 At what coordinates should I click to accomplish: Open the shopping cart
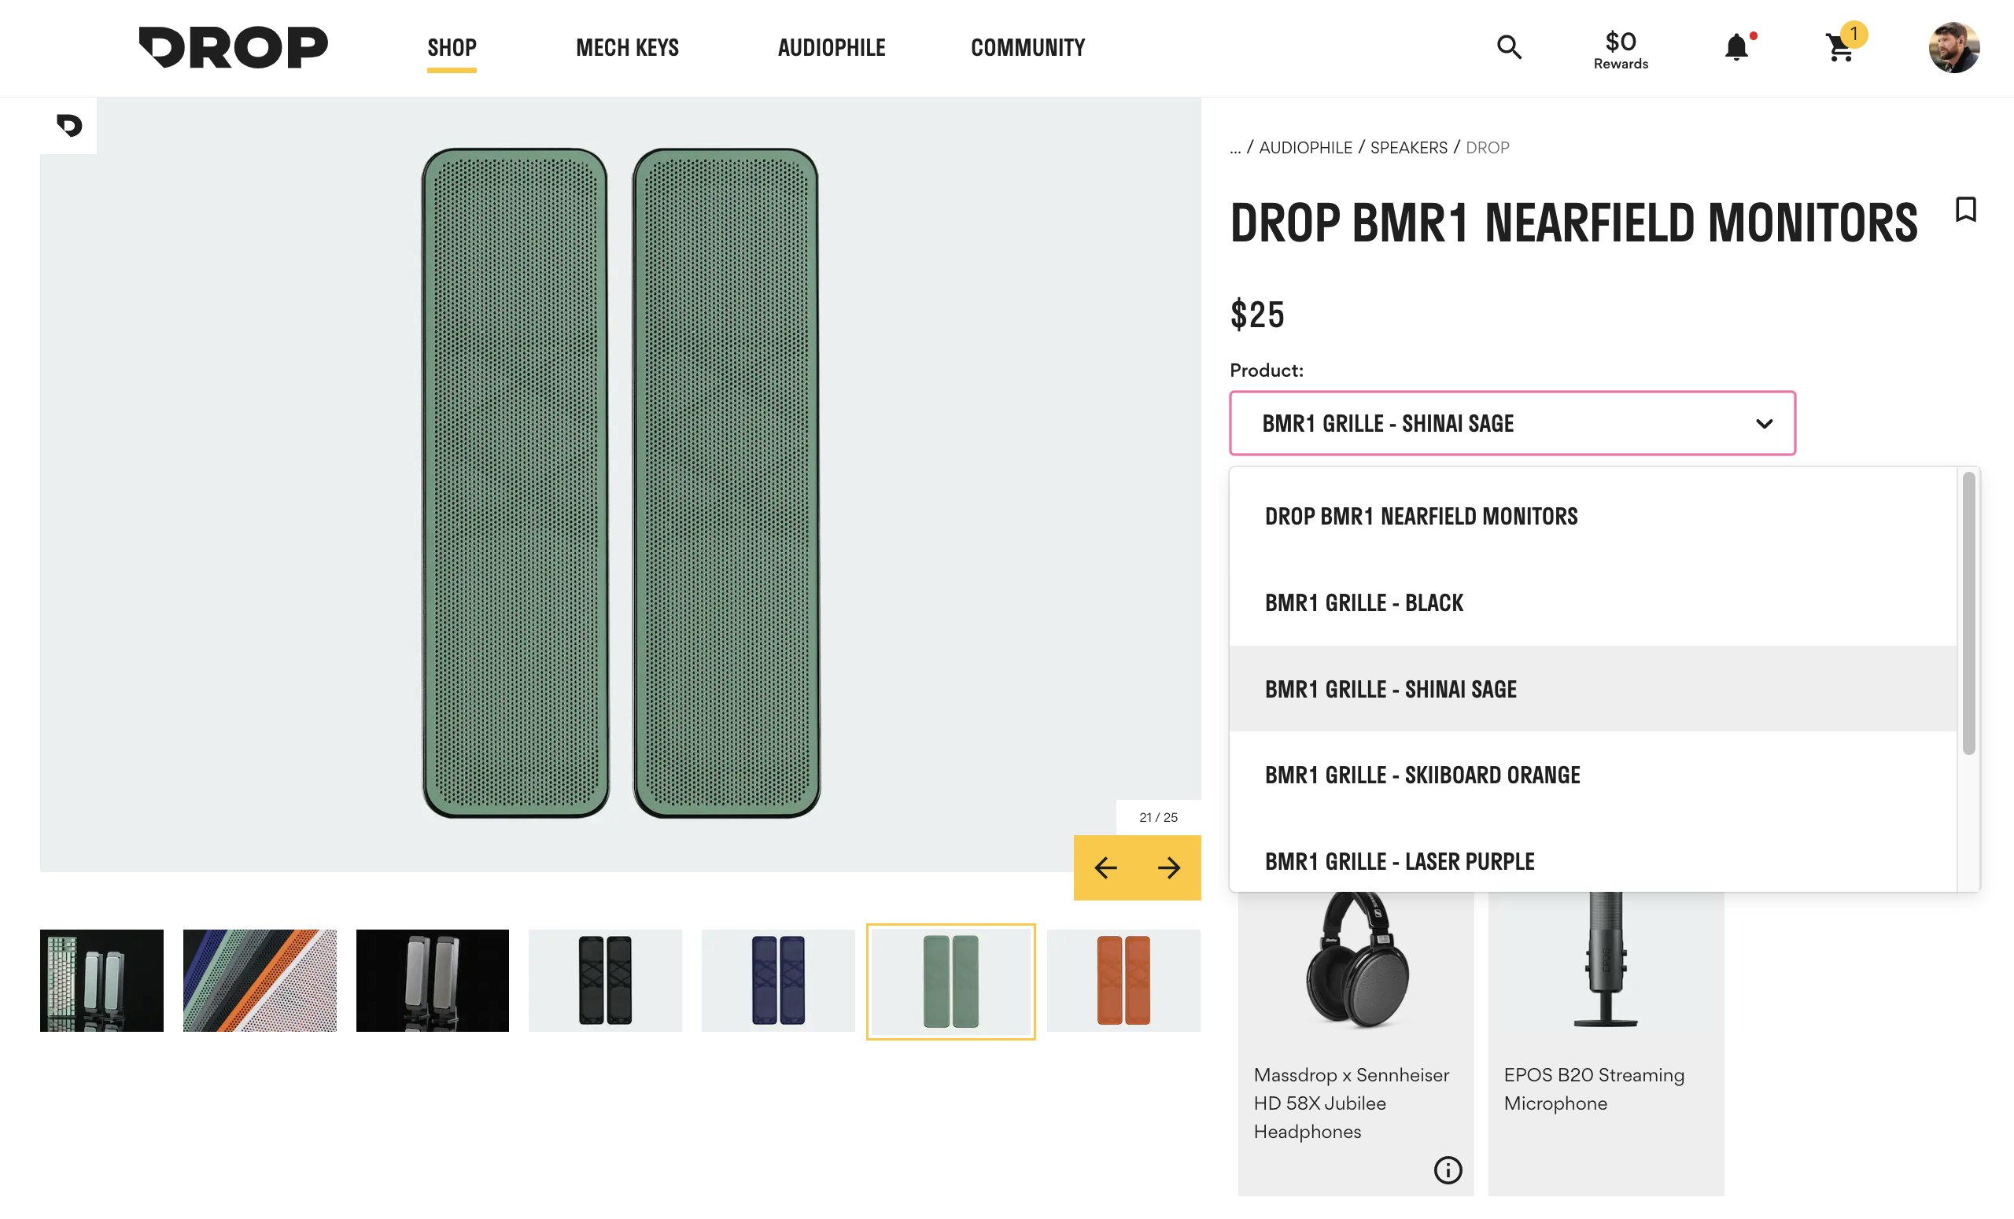(x=1840, y=47)
